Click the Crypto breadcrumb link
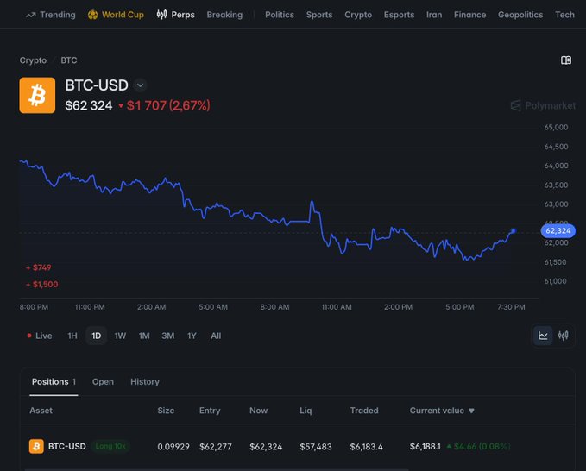 pos(34,60)
